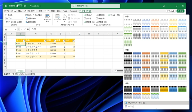Switch to the 挿入 tab
This screenshot has width=192, height=112.
pos(20,11)
